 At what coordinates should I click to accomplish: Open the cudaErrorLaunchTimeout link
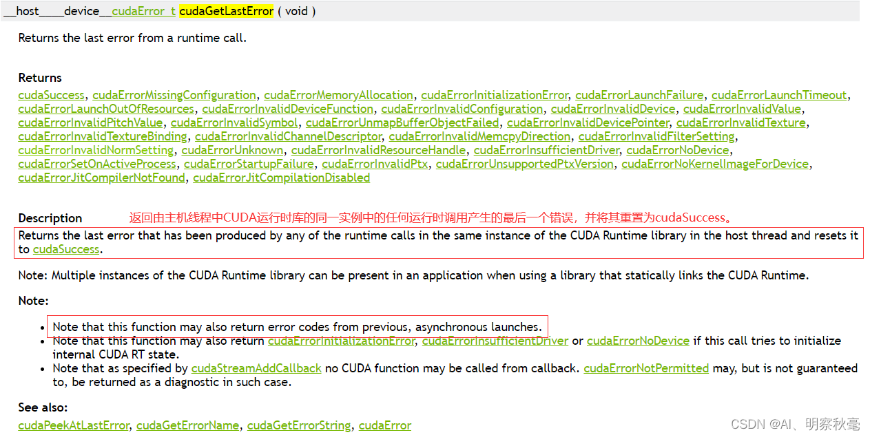(x=778, y=95)
